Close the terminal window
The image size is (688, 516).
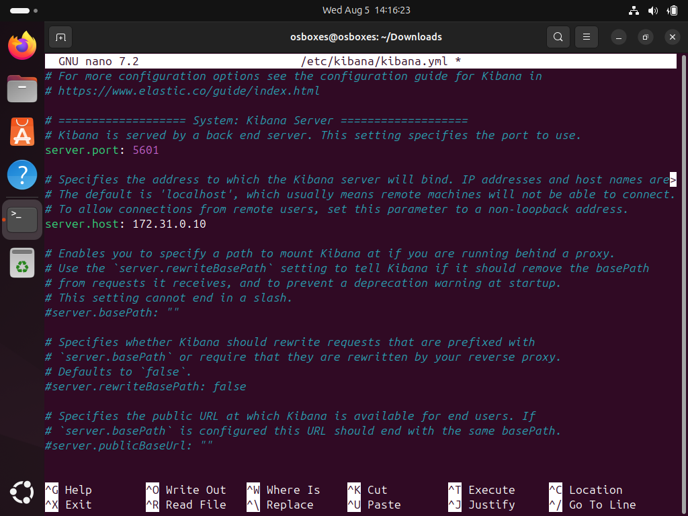[672, 38]
